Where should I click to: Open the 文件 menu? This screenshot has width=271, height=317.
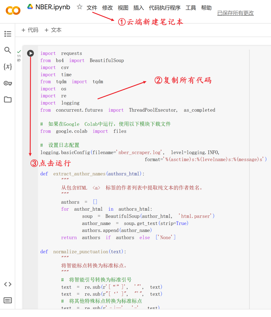[92, 8]
